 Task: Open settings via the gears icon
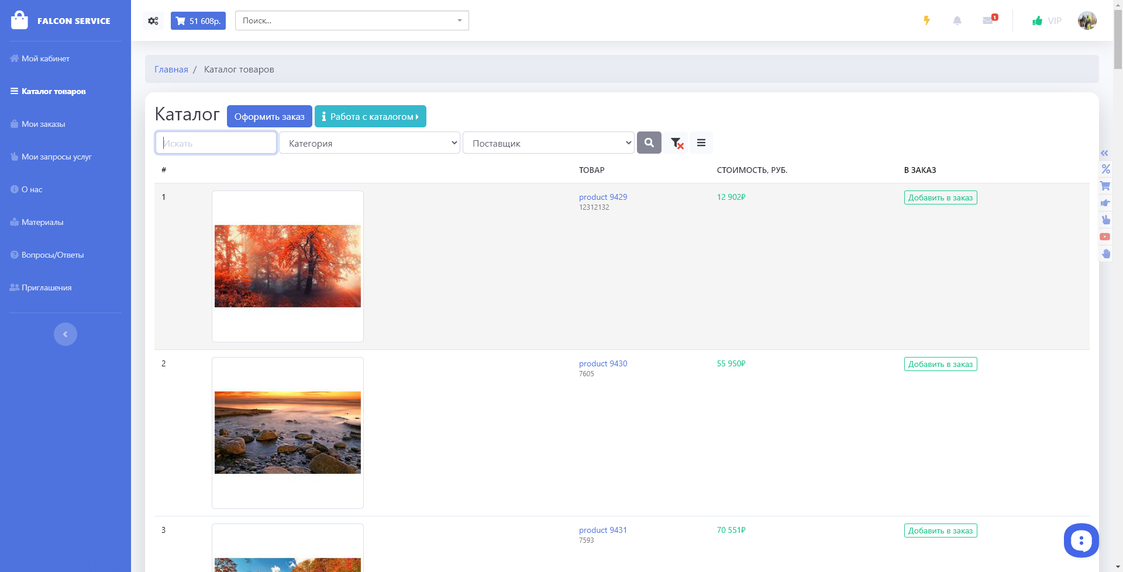[153, 20]
